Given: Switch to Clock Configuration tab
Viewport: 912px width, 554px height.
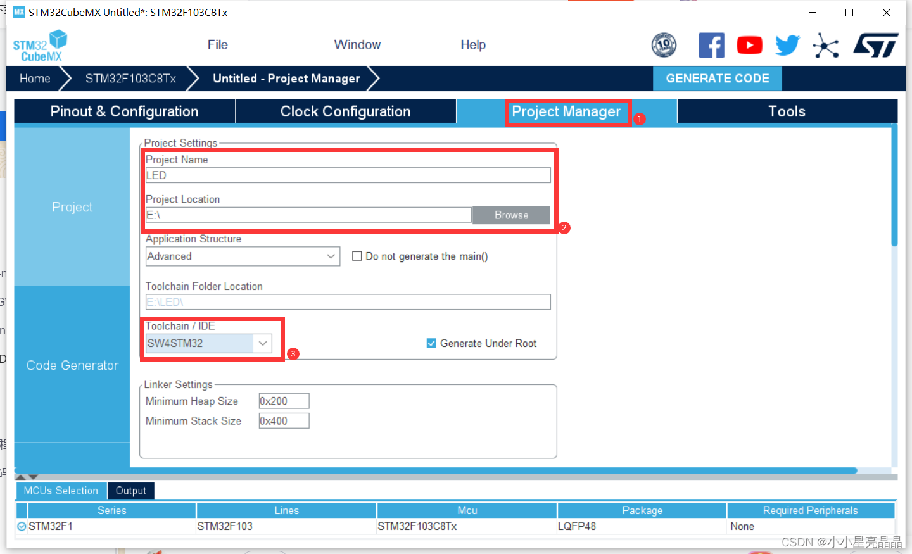Looking at the screenshot, I should click(346, 111).
